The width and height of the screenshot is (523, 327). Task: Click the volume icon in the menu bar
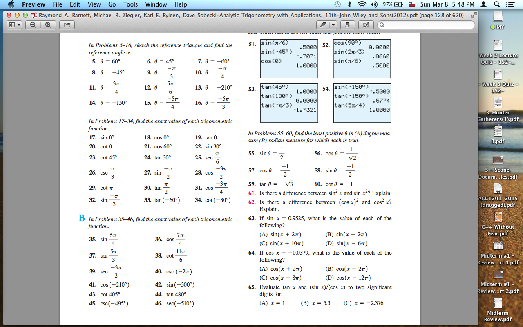point(373,5)
